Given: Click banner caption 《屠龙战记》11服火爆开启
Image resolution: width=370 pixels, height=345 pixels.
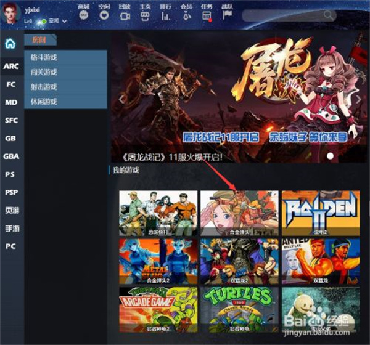Looking at the screenshot, I should pos(172,157).
